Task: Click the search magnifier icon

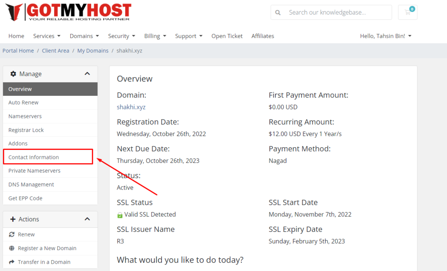Action: 278,13
